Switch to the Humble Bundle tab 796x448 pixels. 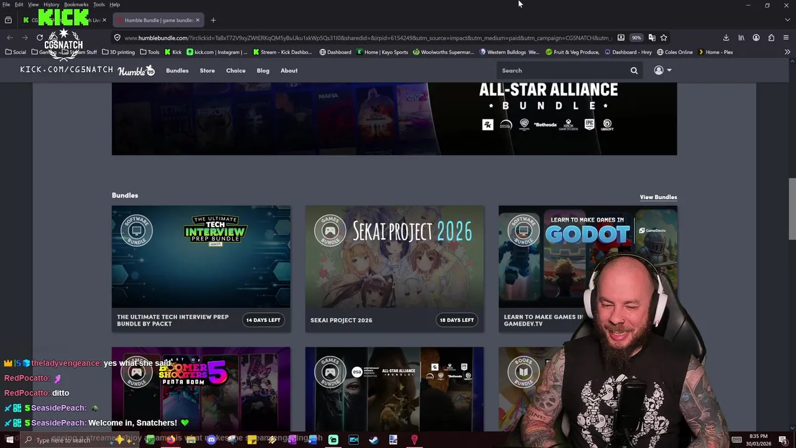(x=157, y=20)
